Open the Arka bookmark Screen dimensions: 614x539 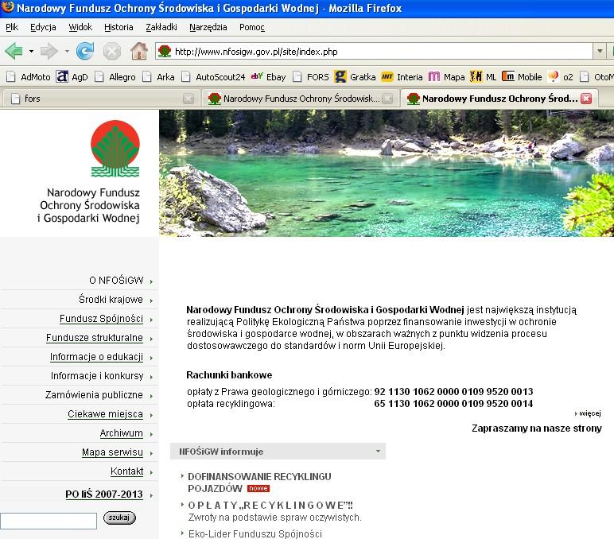(x=158, y=77)
